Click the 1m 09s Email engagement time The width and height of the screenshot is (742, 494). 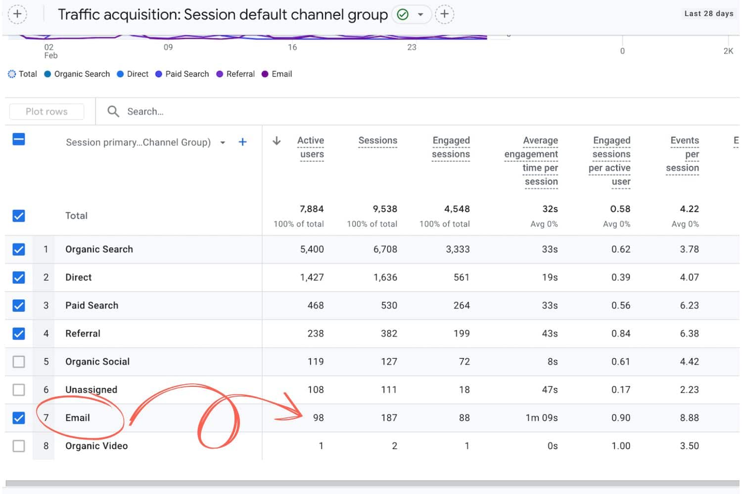click(542, 418)
